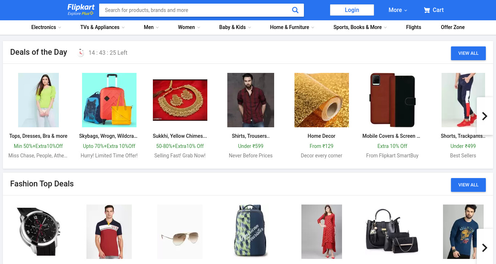
Task: Open the Skybags luggage deal image
Action: (x=109, y=100)
